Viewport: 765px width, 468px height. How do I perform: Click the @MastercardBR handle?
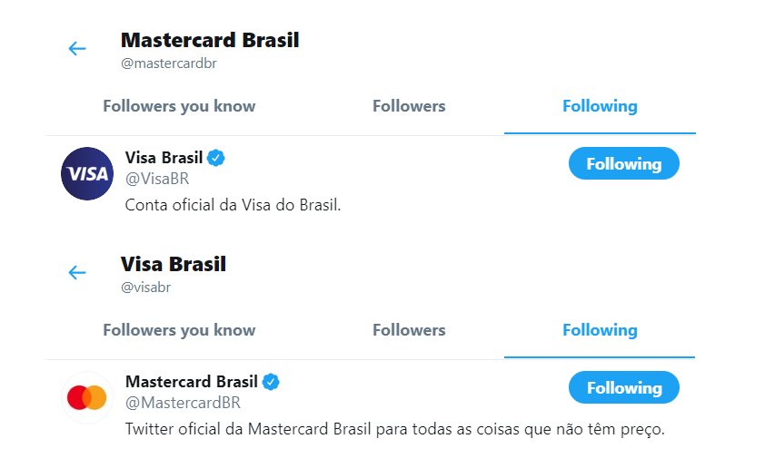(183, 403)
